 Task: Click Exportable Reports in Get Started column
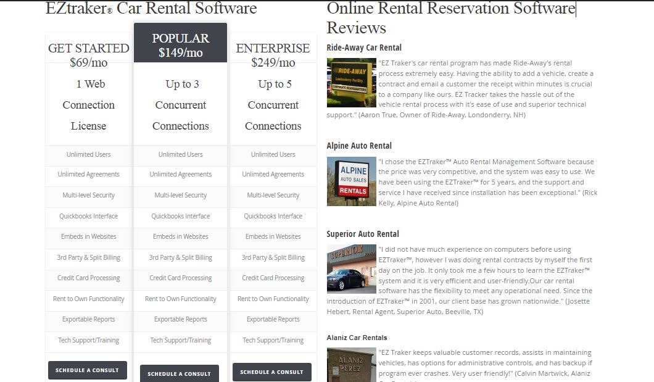88,320
